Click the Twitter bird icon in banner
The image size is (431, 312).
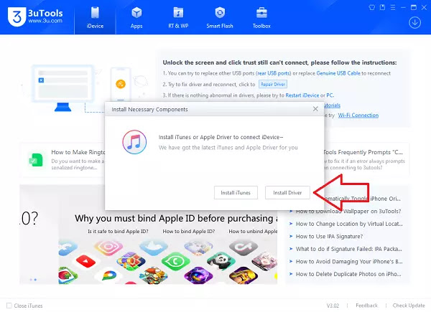pos(154,247)
